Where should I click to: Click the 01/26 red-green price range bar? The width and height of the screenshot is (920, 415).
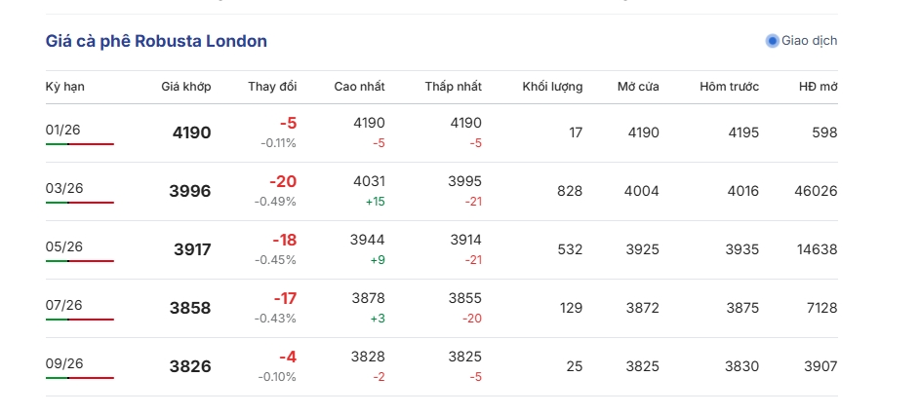pos(80,144)
